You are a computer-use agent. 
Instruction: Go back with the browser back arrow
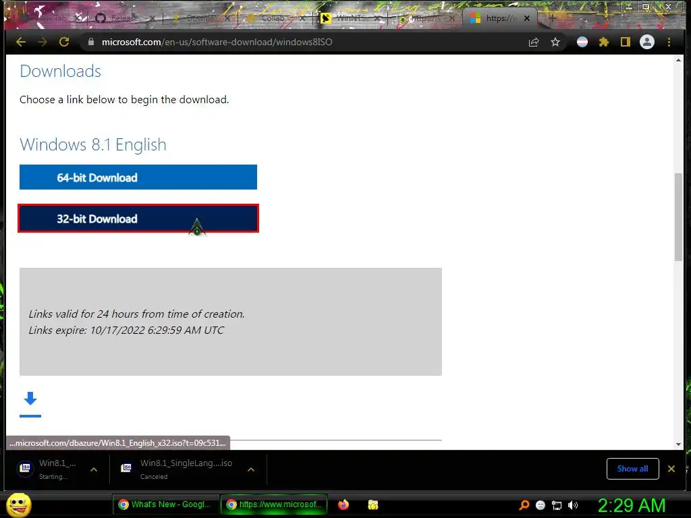(x=21, y=42)
